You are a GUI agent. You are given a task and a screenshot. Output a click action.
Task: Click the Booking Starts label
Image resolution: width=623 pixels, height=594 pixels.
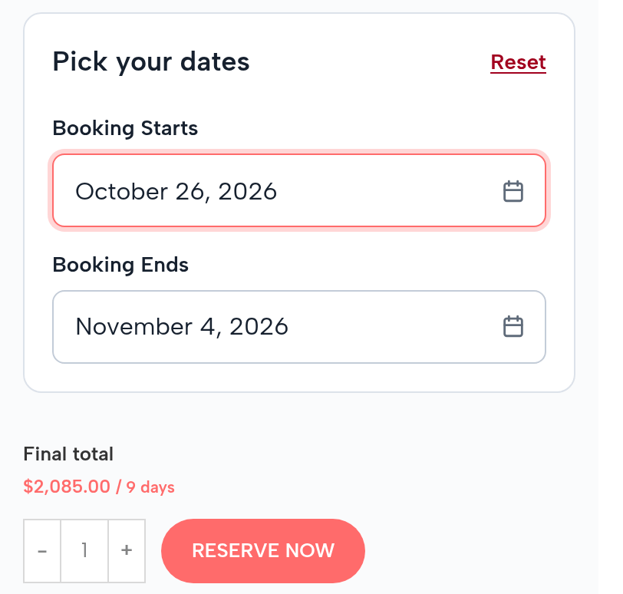[x=125, y=129]
